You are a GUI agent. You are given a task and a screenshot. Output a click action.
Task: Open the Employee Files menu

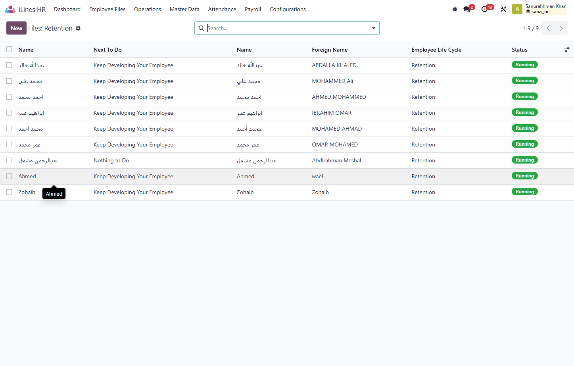point(107,9)
